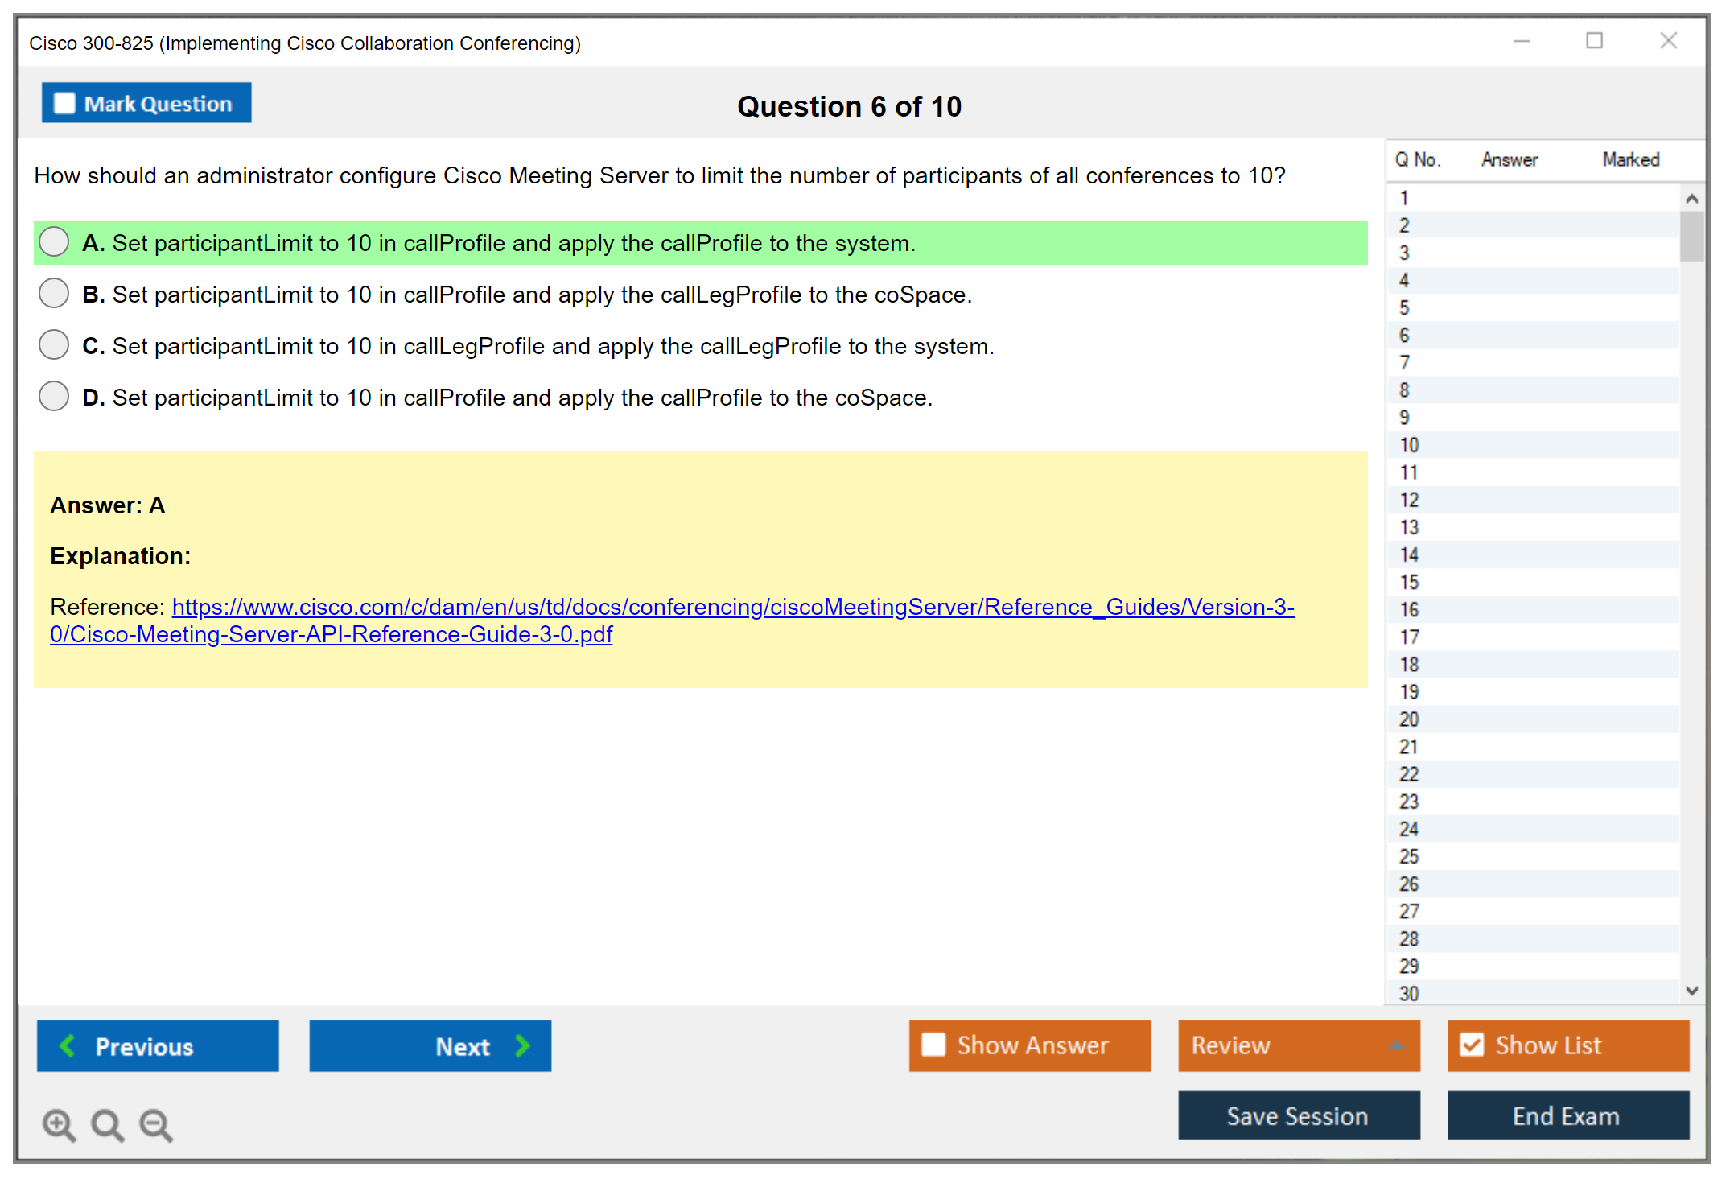The height and width of the screenshot is (1183, 1730).
Task: Enable the Show Answer checkbox
Action: click(933, 1045)
